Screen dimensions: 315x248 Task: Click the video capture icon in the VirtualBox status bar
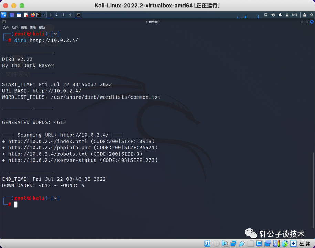(267, 244)
